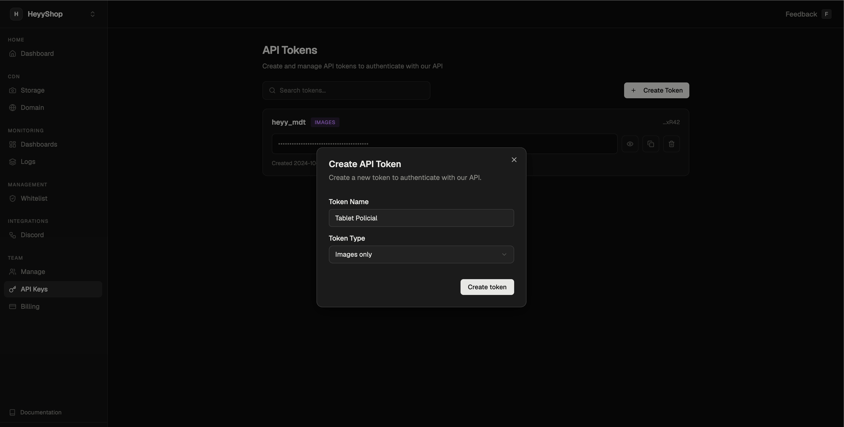Click the Storage camera icon
The width and height of the screenshot is (844, 427).
pyautogui.click(x=13, y=90)
